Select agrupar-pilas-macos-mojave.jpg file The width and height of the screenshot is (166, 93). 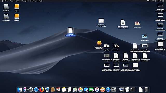coord(145,46)
